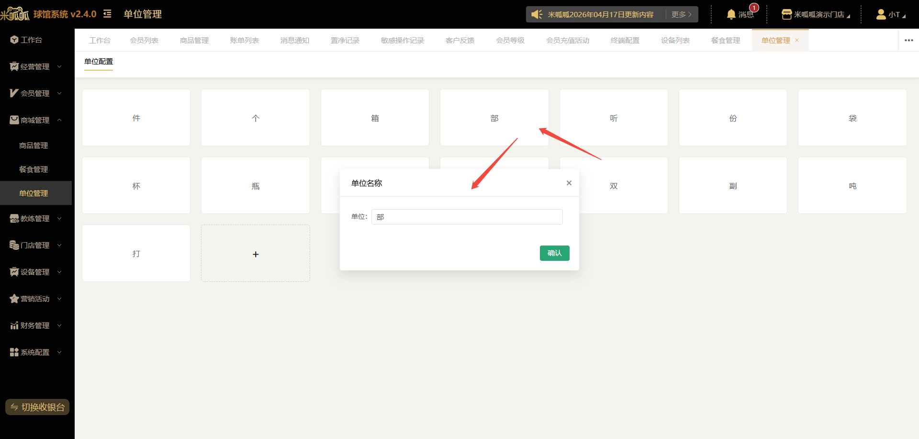Open the 餐食管理 sidebar submenu item
Screen dimensions: 919x439
[34, 169]
